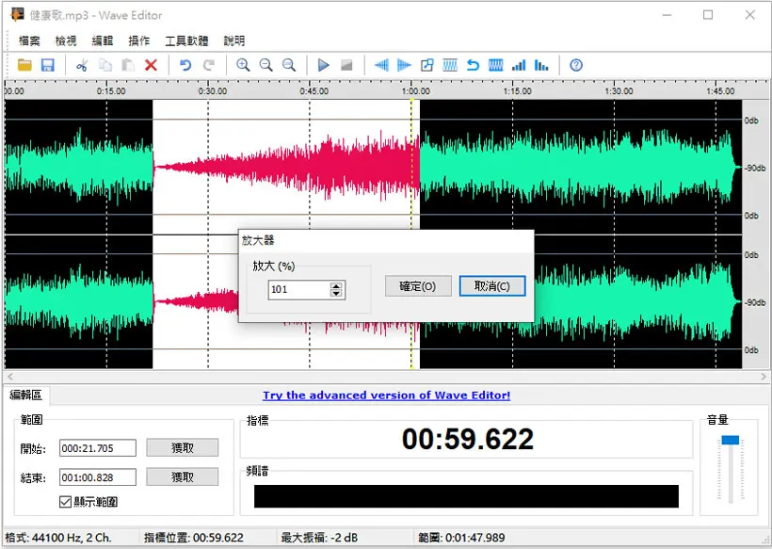
Task: Save the audio with the floppy icon
Action: (x=47, y=65)
